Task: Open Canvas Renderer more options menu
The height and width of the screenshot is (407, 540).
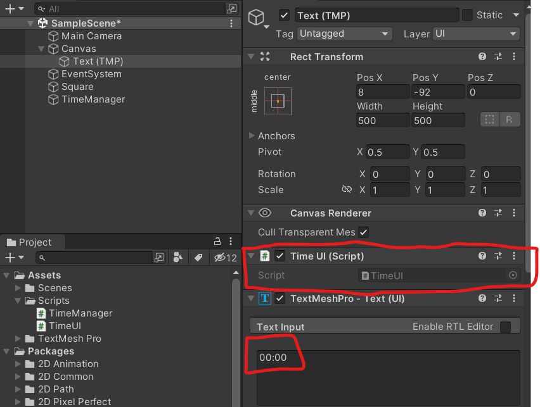Action: pyautogui.click(x=514, y=213)
